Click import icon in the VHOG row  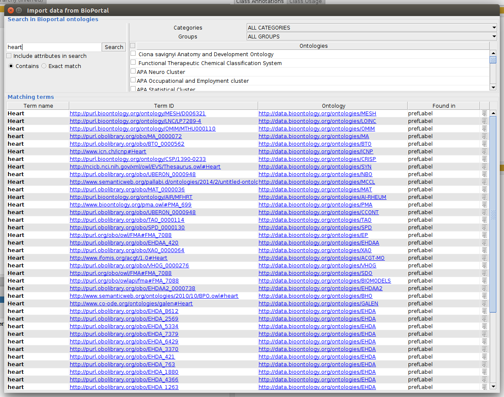pos(485,266)
